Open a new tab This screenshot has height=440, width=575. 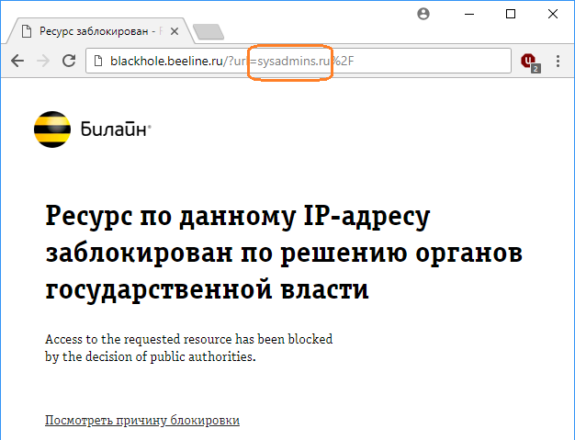[209, 32]
